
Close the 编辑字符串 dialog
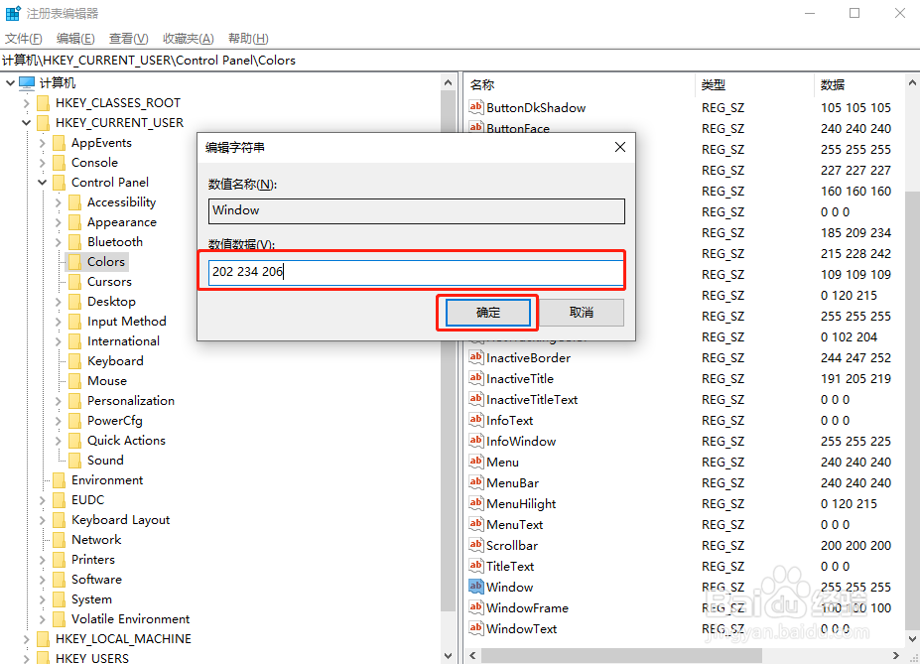click(x=620, y=147)
